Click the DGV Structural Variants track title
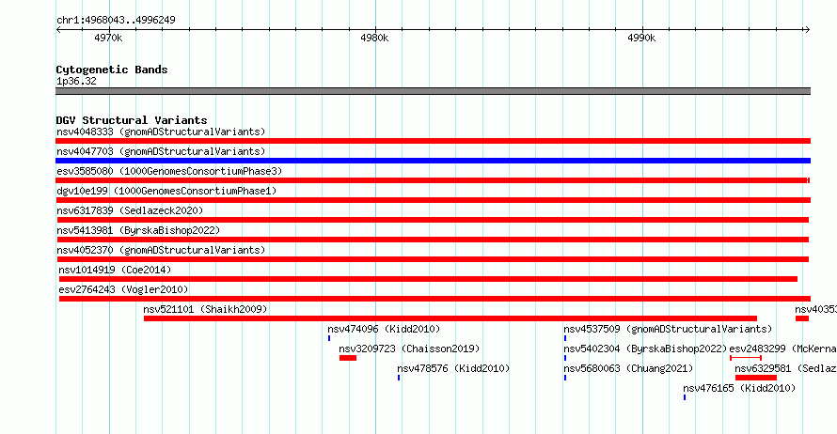Viewport: 837px width, 434px height. (132, 120)
